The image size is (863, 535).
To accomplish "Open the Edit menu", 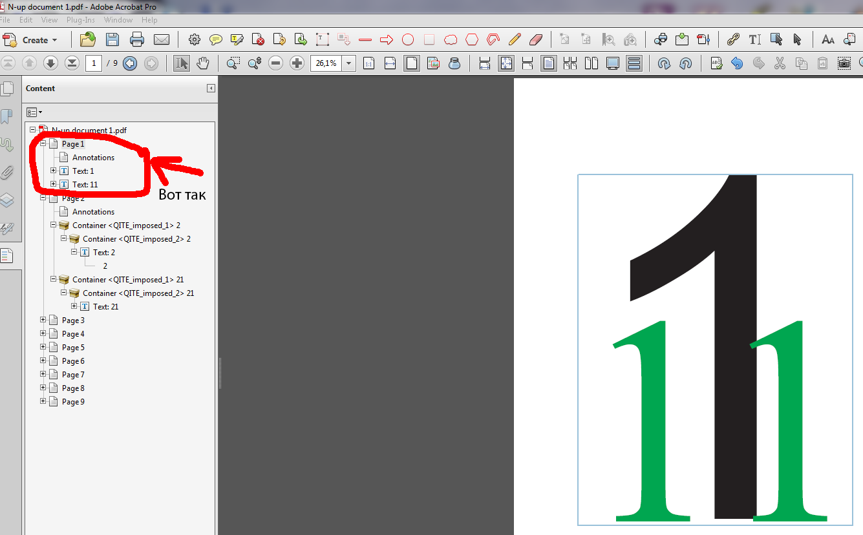I will click(x=26, y=20).
